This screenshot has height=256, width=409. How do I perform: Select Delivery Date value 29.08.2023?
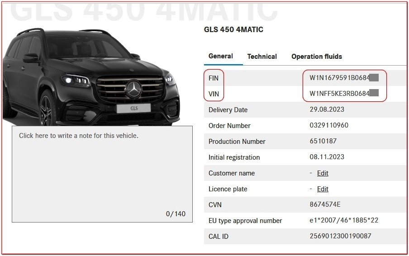click(x=327, y=109)
